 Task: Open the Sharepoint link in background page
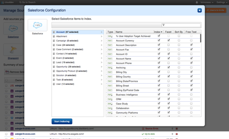[13, 58]
